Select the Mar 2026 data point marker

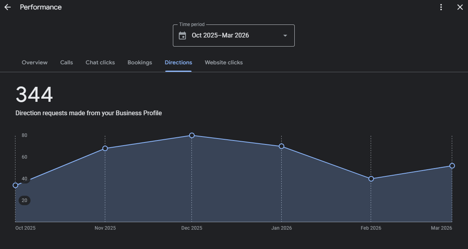pos(452,166)
